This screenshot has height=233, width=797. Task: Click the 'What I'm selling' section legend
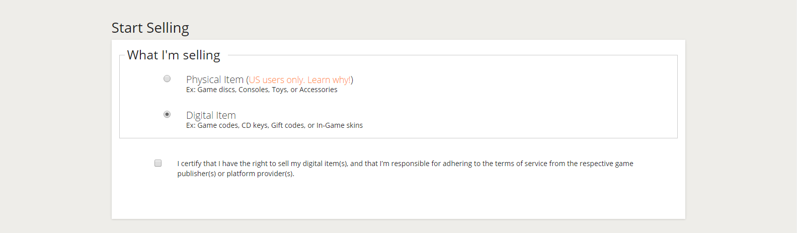point(174,55)
